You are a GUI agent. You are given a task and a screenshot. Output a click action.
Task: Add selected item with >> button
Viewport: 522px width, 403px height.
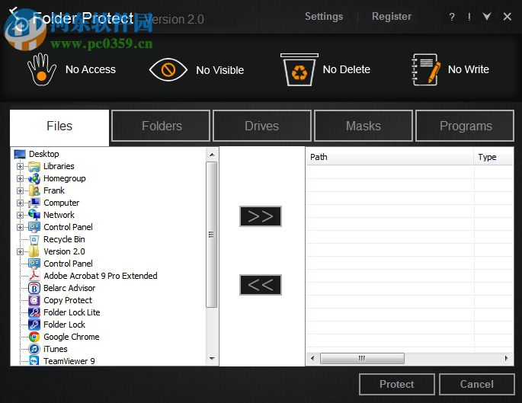pyautogui.click(x=261, y=216)
